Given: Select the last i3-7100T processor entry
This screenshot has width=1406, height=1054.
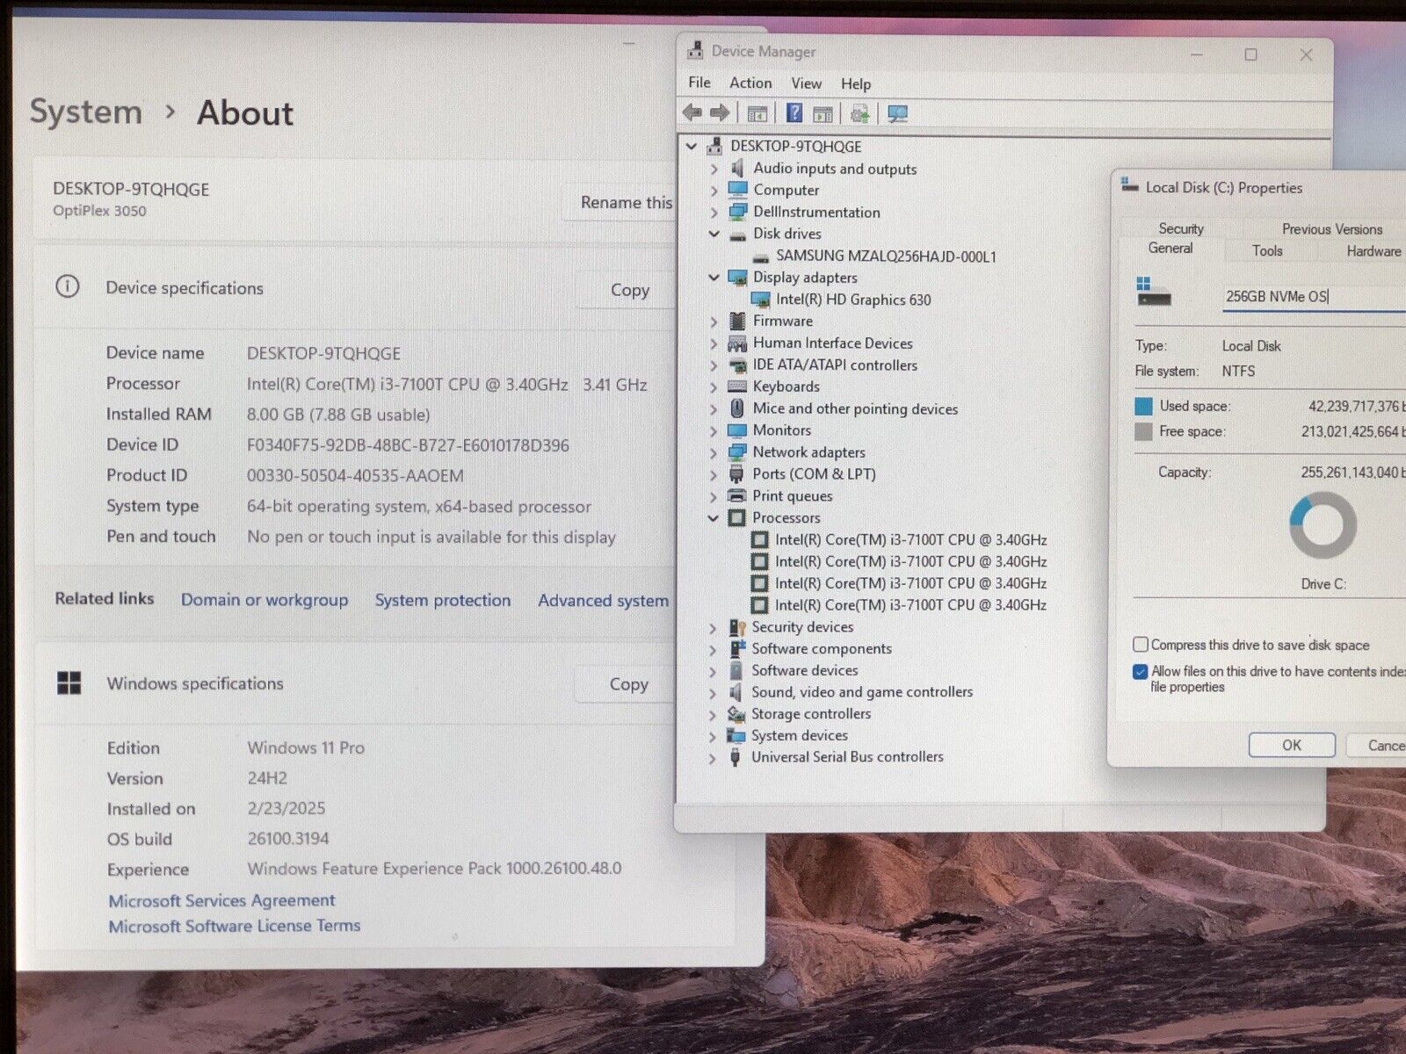Looking at the screenshot, I should [x=910, y=605].
